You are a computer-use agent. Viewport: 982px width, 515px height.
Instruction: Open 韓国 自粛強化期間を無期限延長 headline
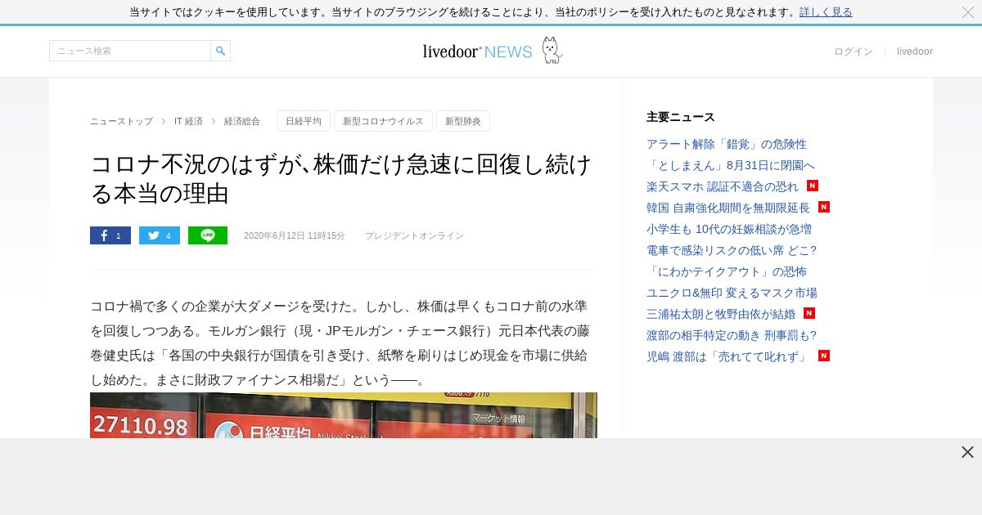pos(728,208)
